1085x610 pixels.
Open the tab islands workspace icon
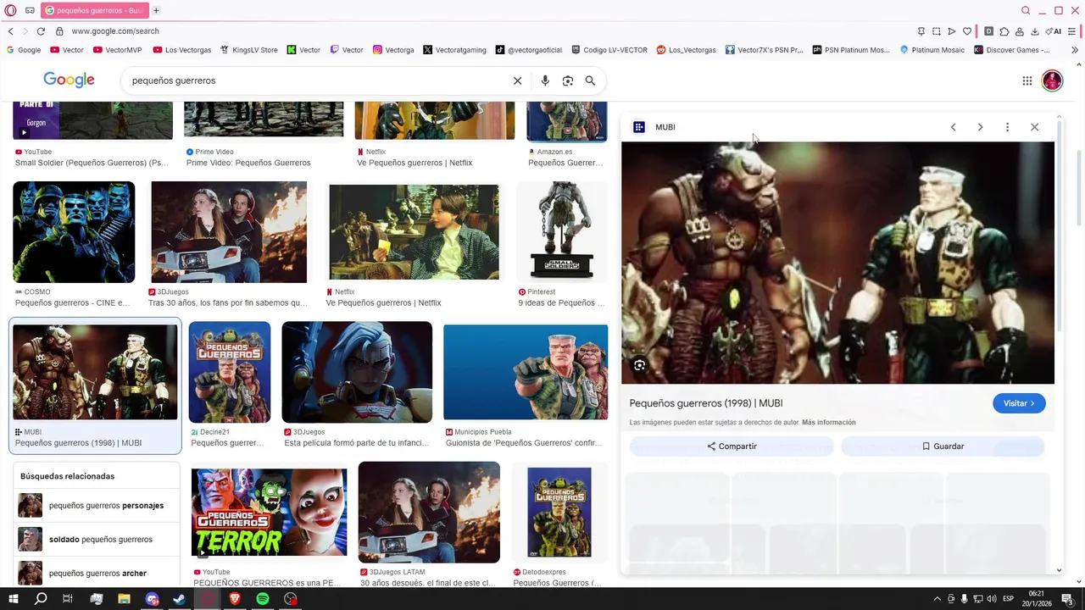[30, 10]
